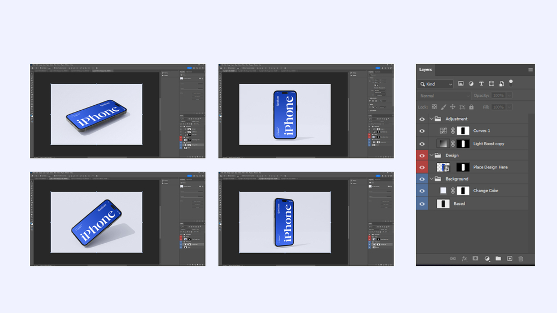
Task: Create new fill or adjustment layer
Action: pos(487,259)
